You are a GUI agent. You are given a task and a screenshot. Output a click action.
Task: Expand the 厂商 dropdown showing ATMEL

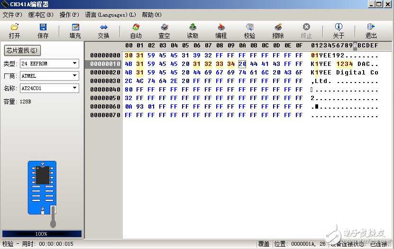click(x=74, y=75)
